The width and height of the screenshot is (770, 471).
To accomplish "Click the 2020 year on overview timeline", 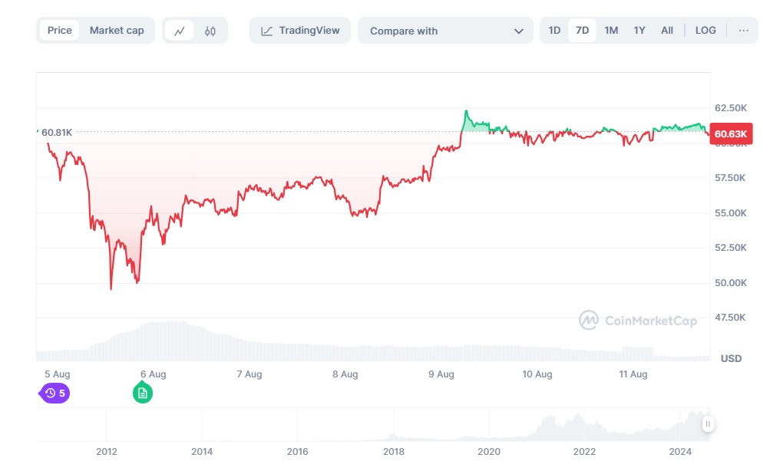I will [x=489, y=452].
